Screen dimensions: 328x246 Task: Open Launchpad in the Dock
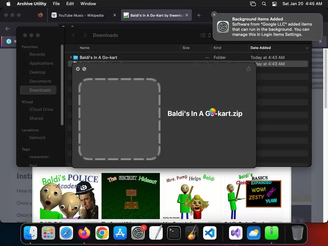pos(48,233)
